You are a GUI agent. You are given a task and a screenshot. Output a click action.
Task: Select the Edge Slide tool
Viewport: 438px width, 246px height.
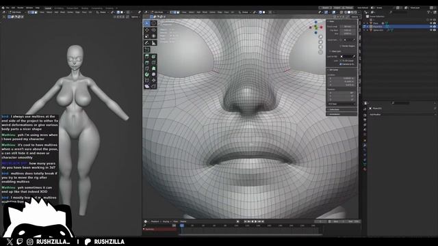pos(147,81)
